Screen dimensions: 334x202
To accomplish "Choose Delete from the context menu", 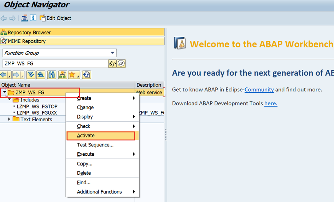I will point(102,173).
